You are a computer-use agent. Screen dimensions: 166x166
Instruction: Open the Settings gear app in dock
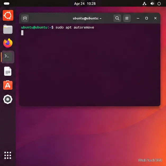tap(8, 99)
